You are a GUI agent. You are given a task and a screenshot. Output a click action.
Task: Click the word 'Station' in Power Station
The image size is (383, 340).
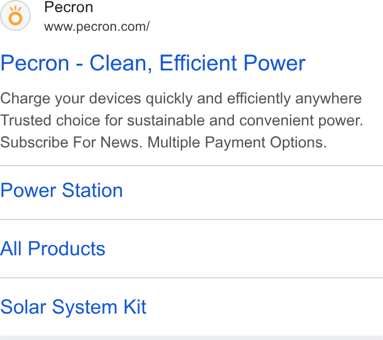point(92,190)
